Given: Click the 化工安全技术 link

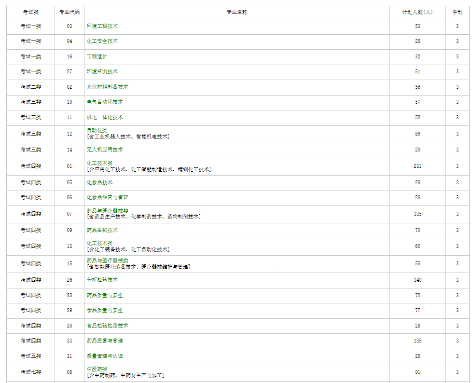Looking at the screenshot, I should coord(102,41).
